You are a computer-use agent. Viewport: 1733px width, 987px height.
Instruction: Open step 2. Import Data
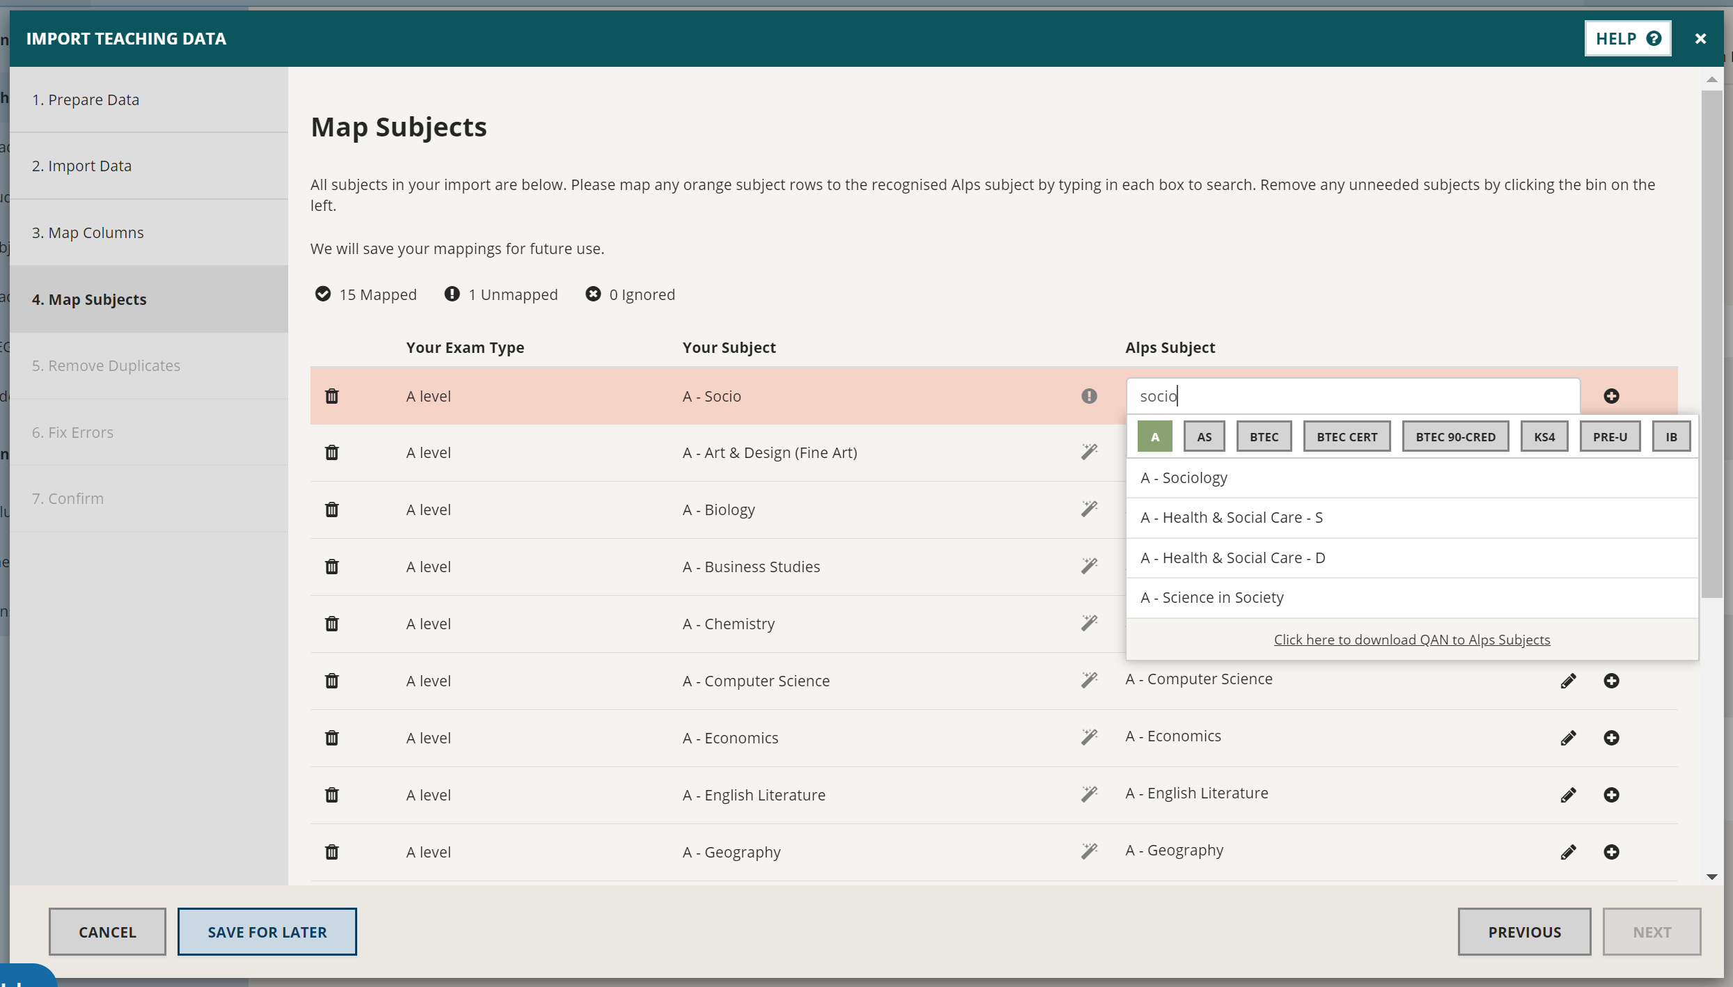pyautogui.click(x=149, y=166)
